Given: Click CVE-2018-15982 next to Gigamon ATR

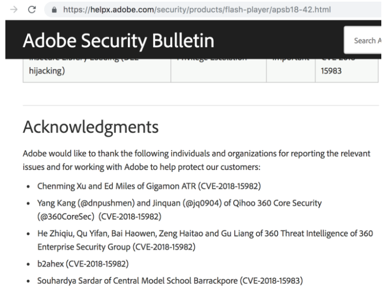Looking at the screenshot, I should coord(229,186).
